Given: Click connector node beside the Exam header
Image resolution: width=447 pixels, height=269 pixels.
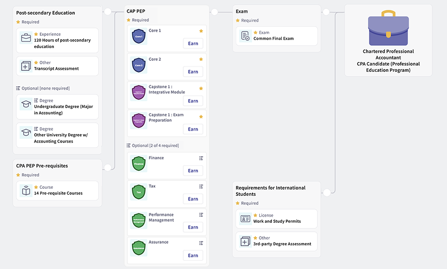Looking at the screenshot, I should tap(326, 12).
